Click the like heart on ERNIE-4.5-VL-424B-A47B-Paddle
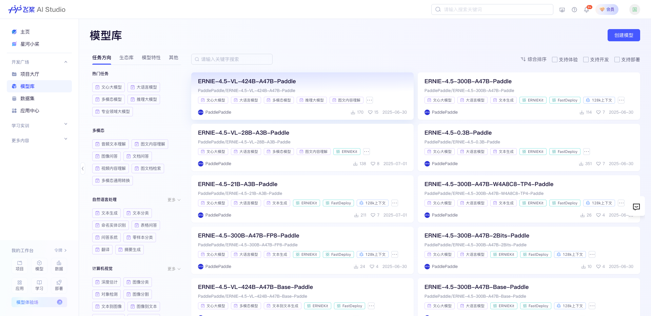 click(x=370, y=112)
